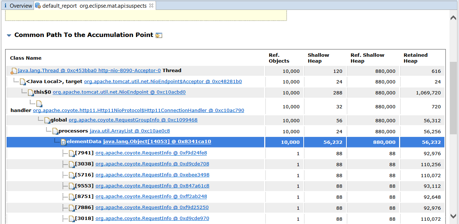Open RequestInfo @ 0xd9cde970 link
The image size is (459, 224).
point(152,218)
